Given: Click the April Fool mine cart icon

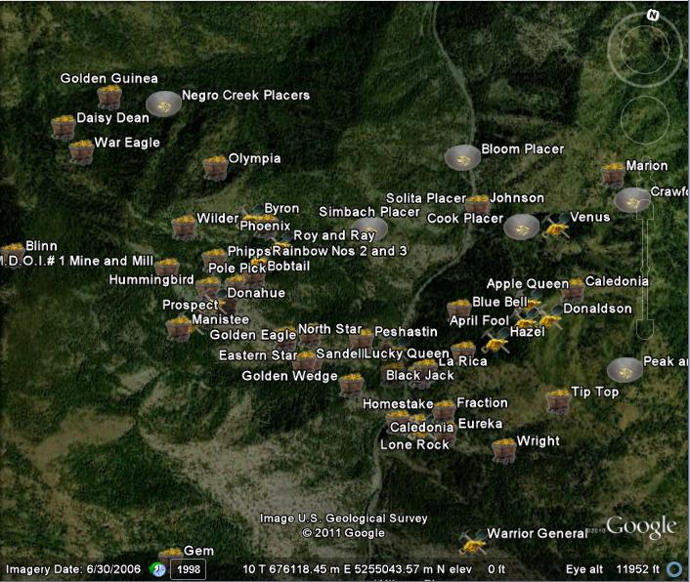Looking at the screenshot, I should click(459, 311).
